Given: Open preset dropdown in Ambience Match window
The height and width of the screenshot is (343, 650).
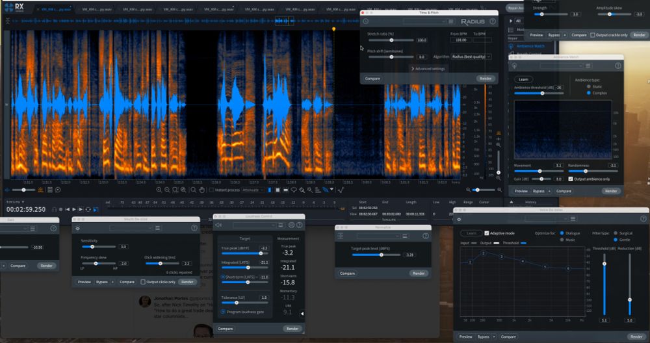Looking at the screenshot, I should pyautogui.click(x=562, y=66).
